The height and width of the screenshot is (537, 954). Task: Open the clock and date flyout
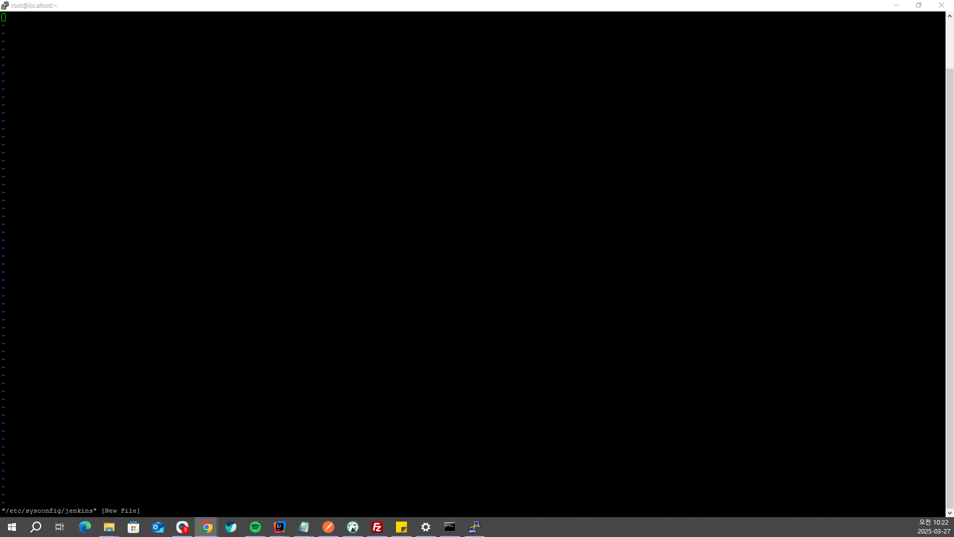933,527
